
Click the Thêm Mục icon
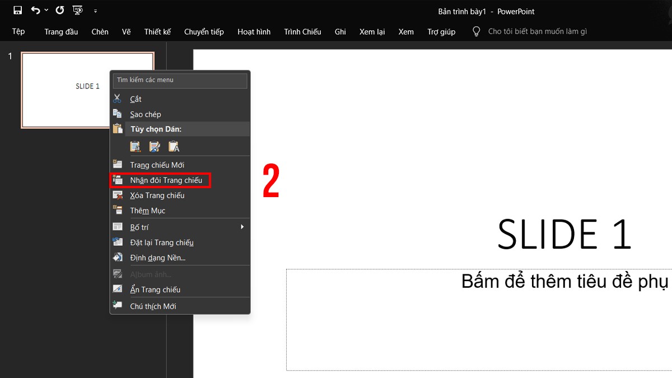[118, 210]
